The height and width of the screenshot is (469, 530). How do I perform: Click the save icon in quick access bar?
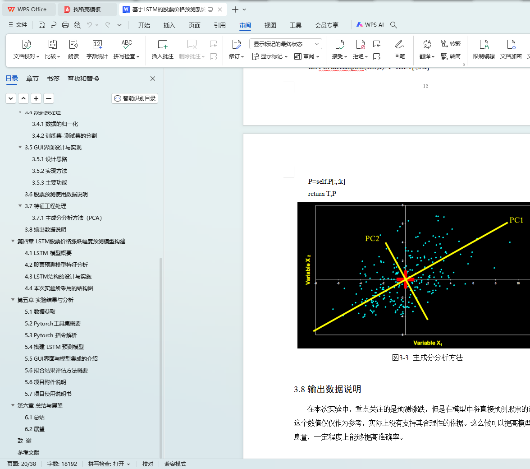pos(41,25)
